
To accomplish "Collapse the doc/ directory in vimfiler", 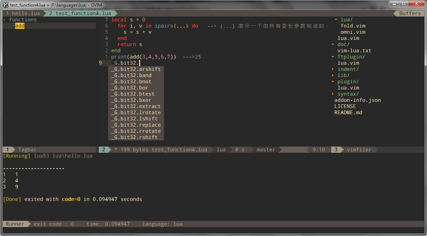I will pos(343,44).
